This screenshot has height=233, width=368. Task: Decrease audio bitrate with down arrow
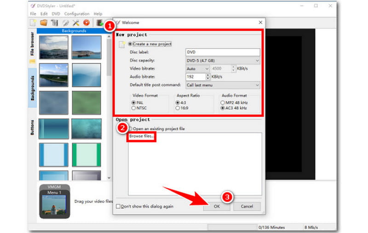pos(208,78)
